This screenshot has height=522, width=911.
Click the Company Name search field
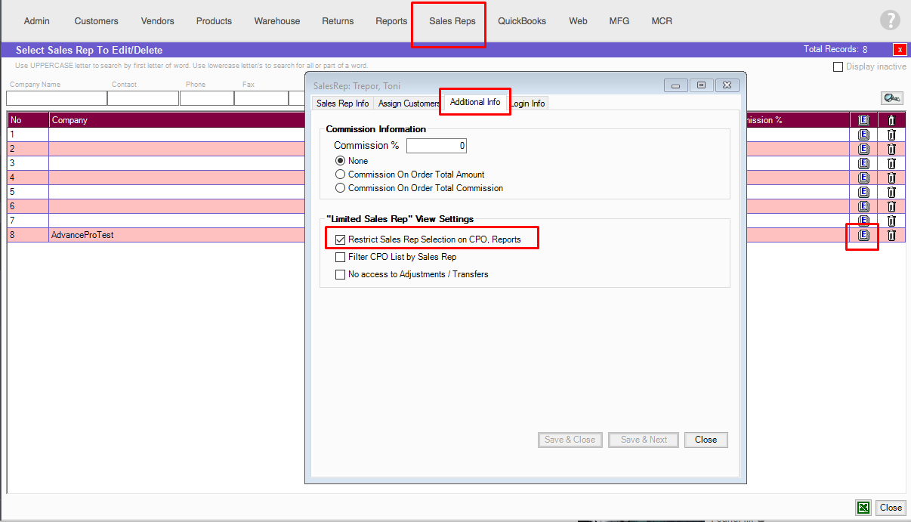57,98
